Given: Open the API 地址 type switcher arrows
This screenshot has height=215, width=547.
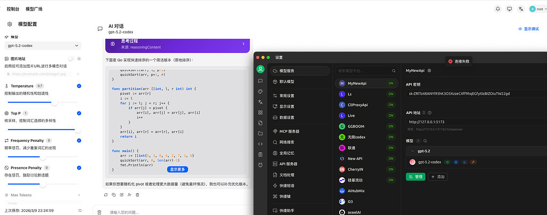Looking at the screenshot, I should [x=424, y=113].
